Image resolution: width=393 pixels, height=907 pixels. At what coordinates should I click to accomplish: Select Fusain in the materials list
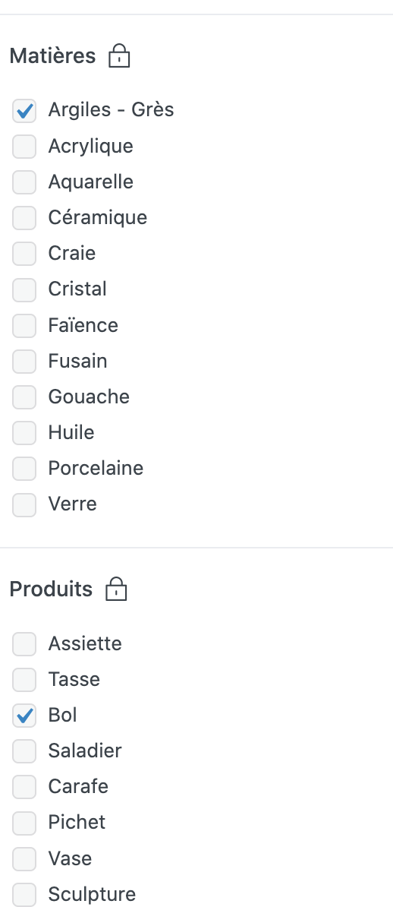(x=24, y=362)
